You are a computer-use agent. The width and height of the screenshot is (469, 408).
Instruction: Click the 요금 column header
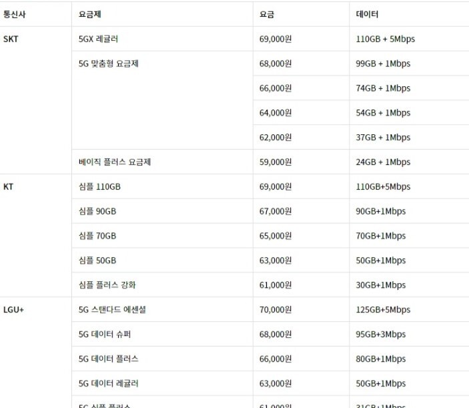pyautogui.click(x=267, y=14)
